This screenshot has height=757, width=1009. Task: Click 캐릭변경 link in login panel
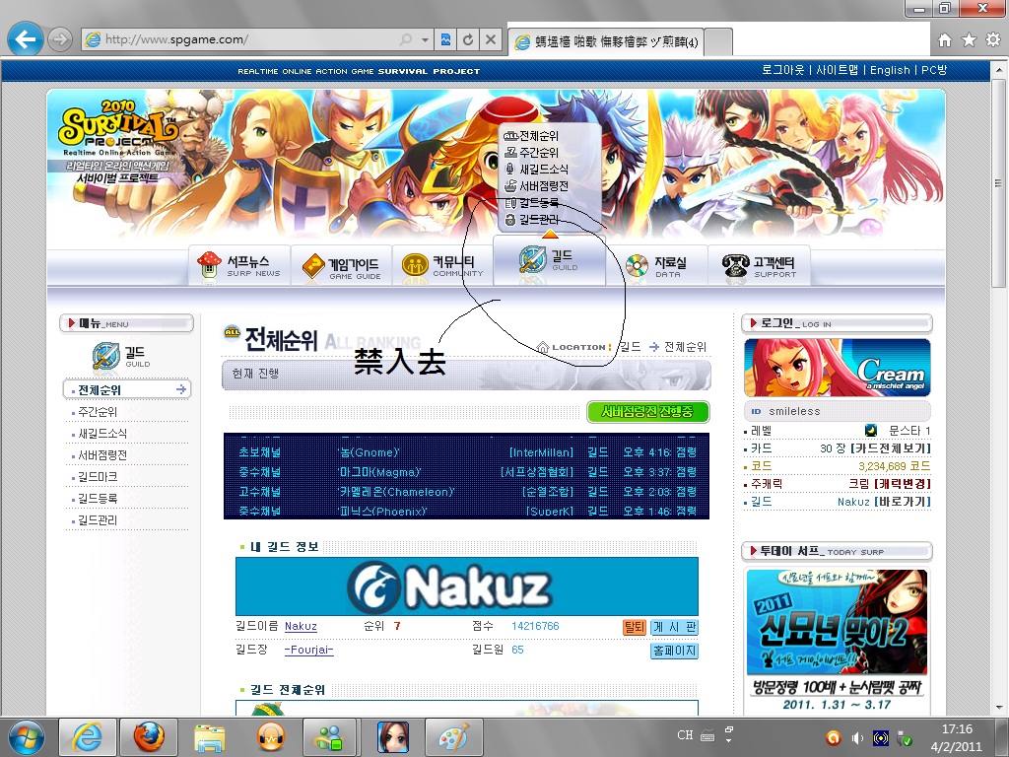pos(903,483)
